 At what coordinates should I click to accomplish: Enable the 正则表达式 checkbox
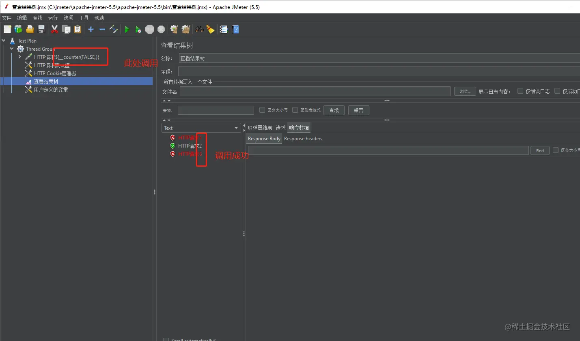[295, 110]
